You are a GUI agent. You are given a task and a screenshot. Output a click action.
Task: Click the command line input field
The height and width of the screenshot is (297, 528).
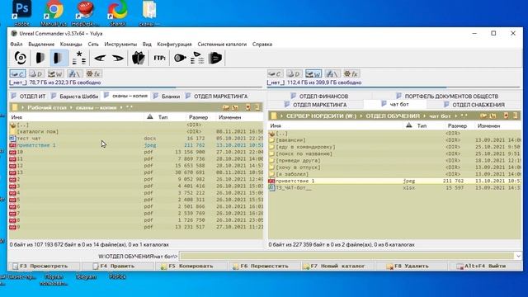pos(346,257)
